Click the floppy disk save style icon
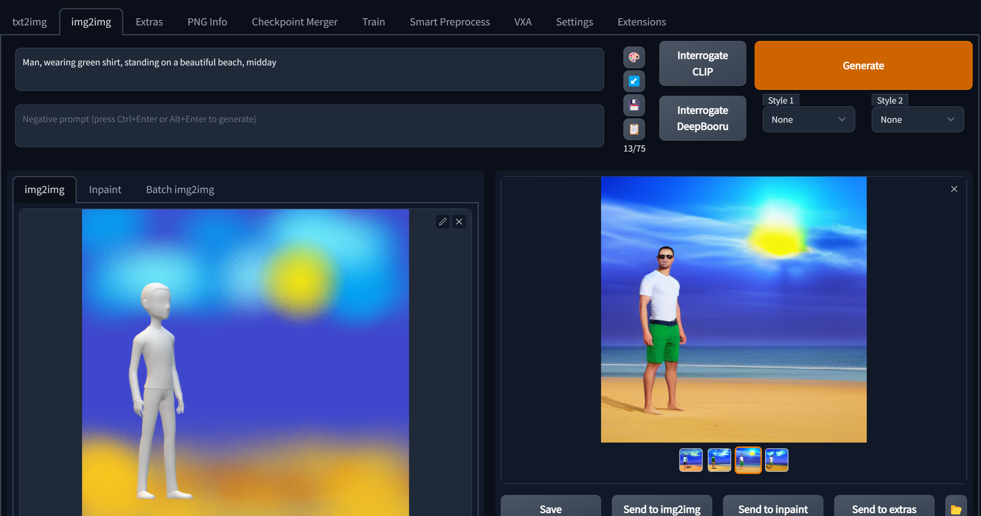This screenshot has height=516, width=981. tap(634, 105)
